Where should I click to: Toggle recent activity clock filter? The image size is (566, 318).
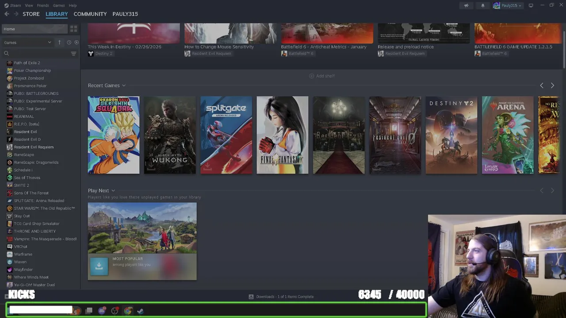pos(69,42)
